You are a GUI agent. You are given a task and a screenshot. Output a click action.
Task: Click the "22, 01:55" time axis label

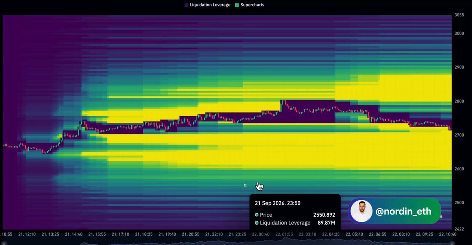click(284, 234)
